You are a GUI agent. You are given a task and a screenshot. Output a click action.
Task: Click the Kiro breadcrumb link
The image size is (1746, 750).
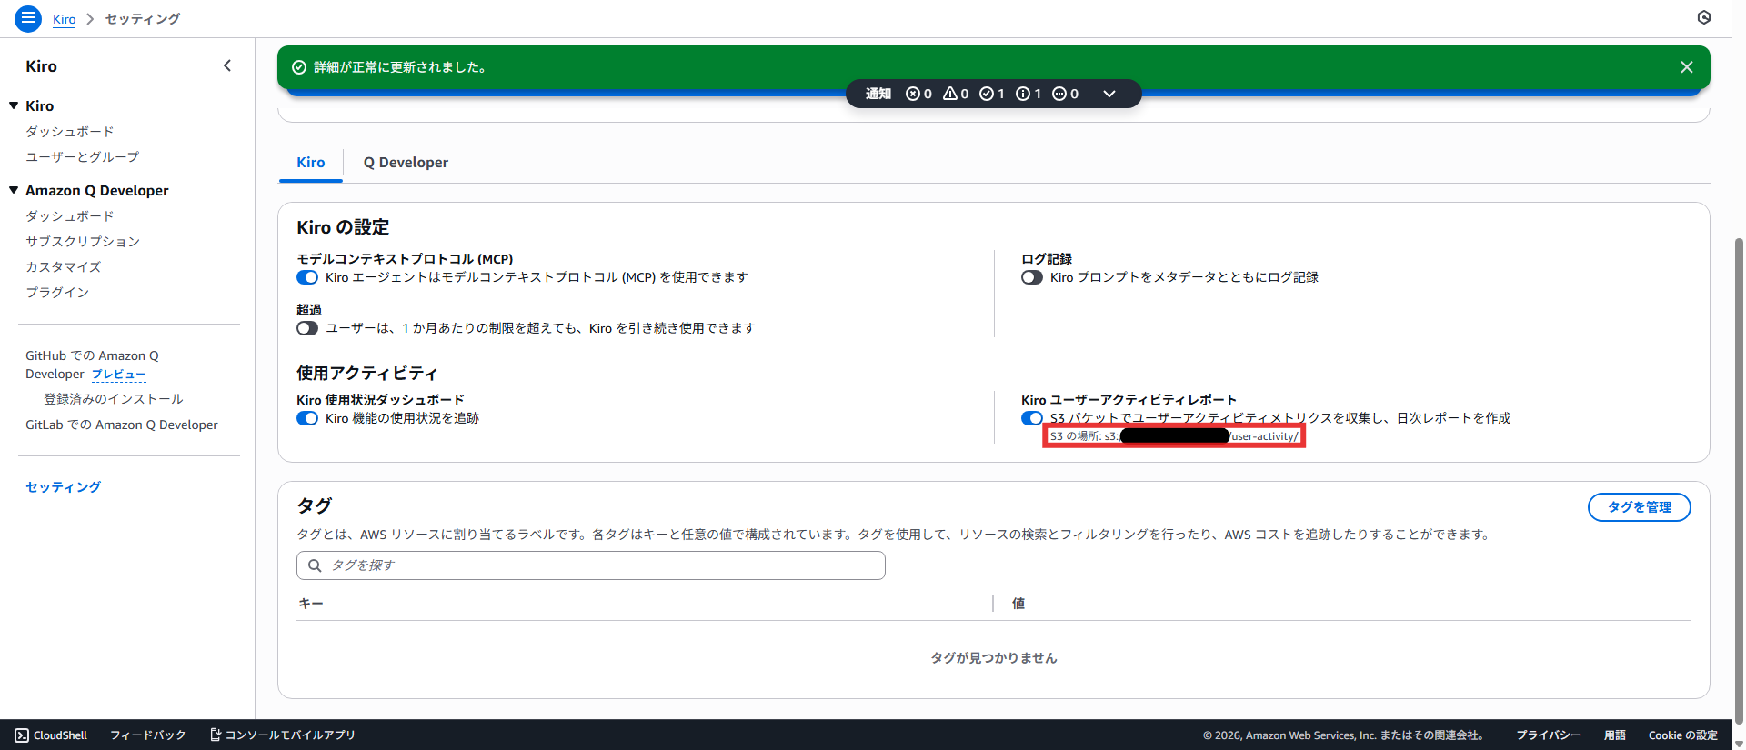[x=65, y=19]
